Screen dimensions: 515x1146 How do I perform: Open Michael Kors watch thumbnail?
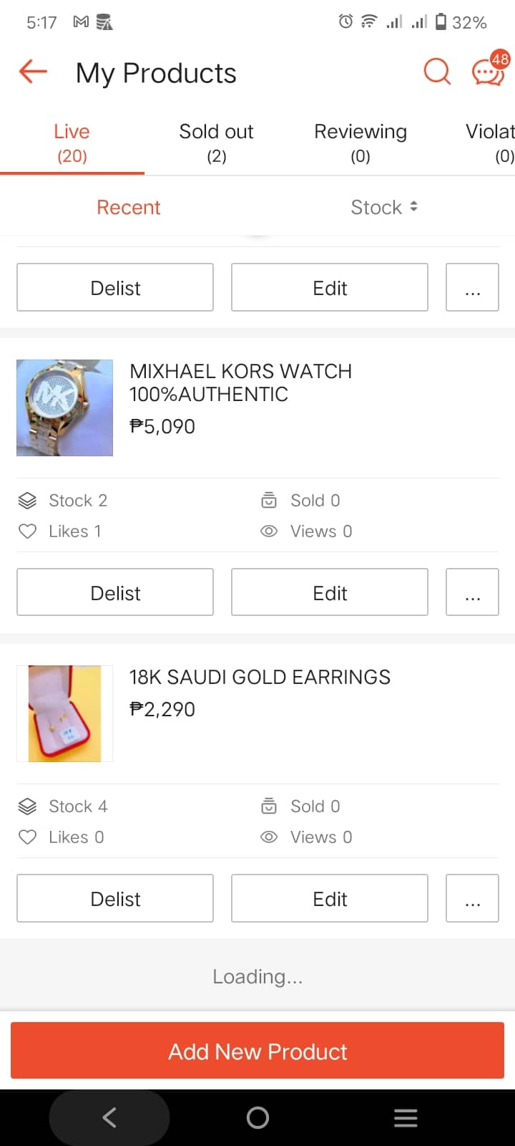(x=64, y=408)
